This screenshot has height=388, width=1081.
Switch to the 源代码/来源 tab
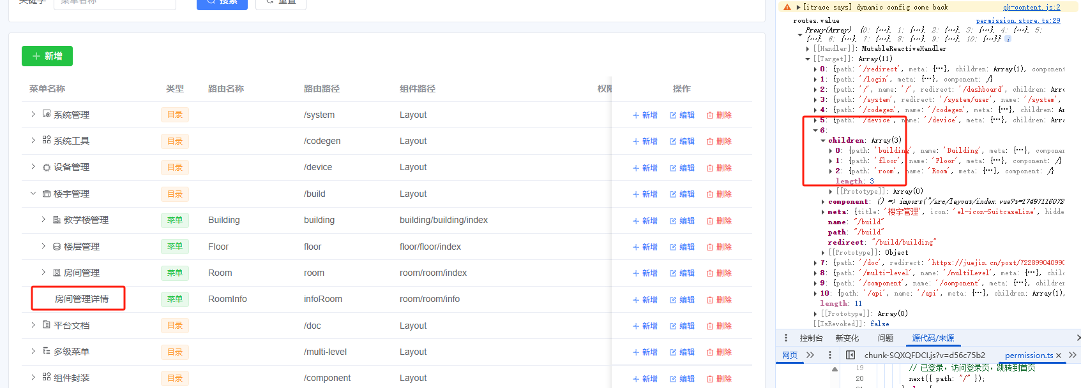pyautogui.click(x=933, y=338)
